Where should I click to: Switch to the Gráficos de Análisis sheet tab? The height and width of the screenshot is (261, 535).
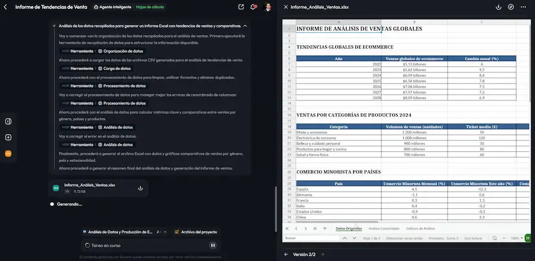coord(420,228)
